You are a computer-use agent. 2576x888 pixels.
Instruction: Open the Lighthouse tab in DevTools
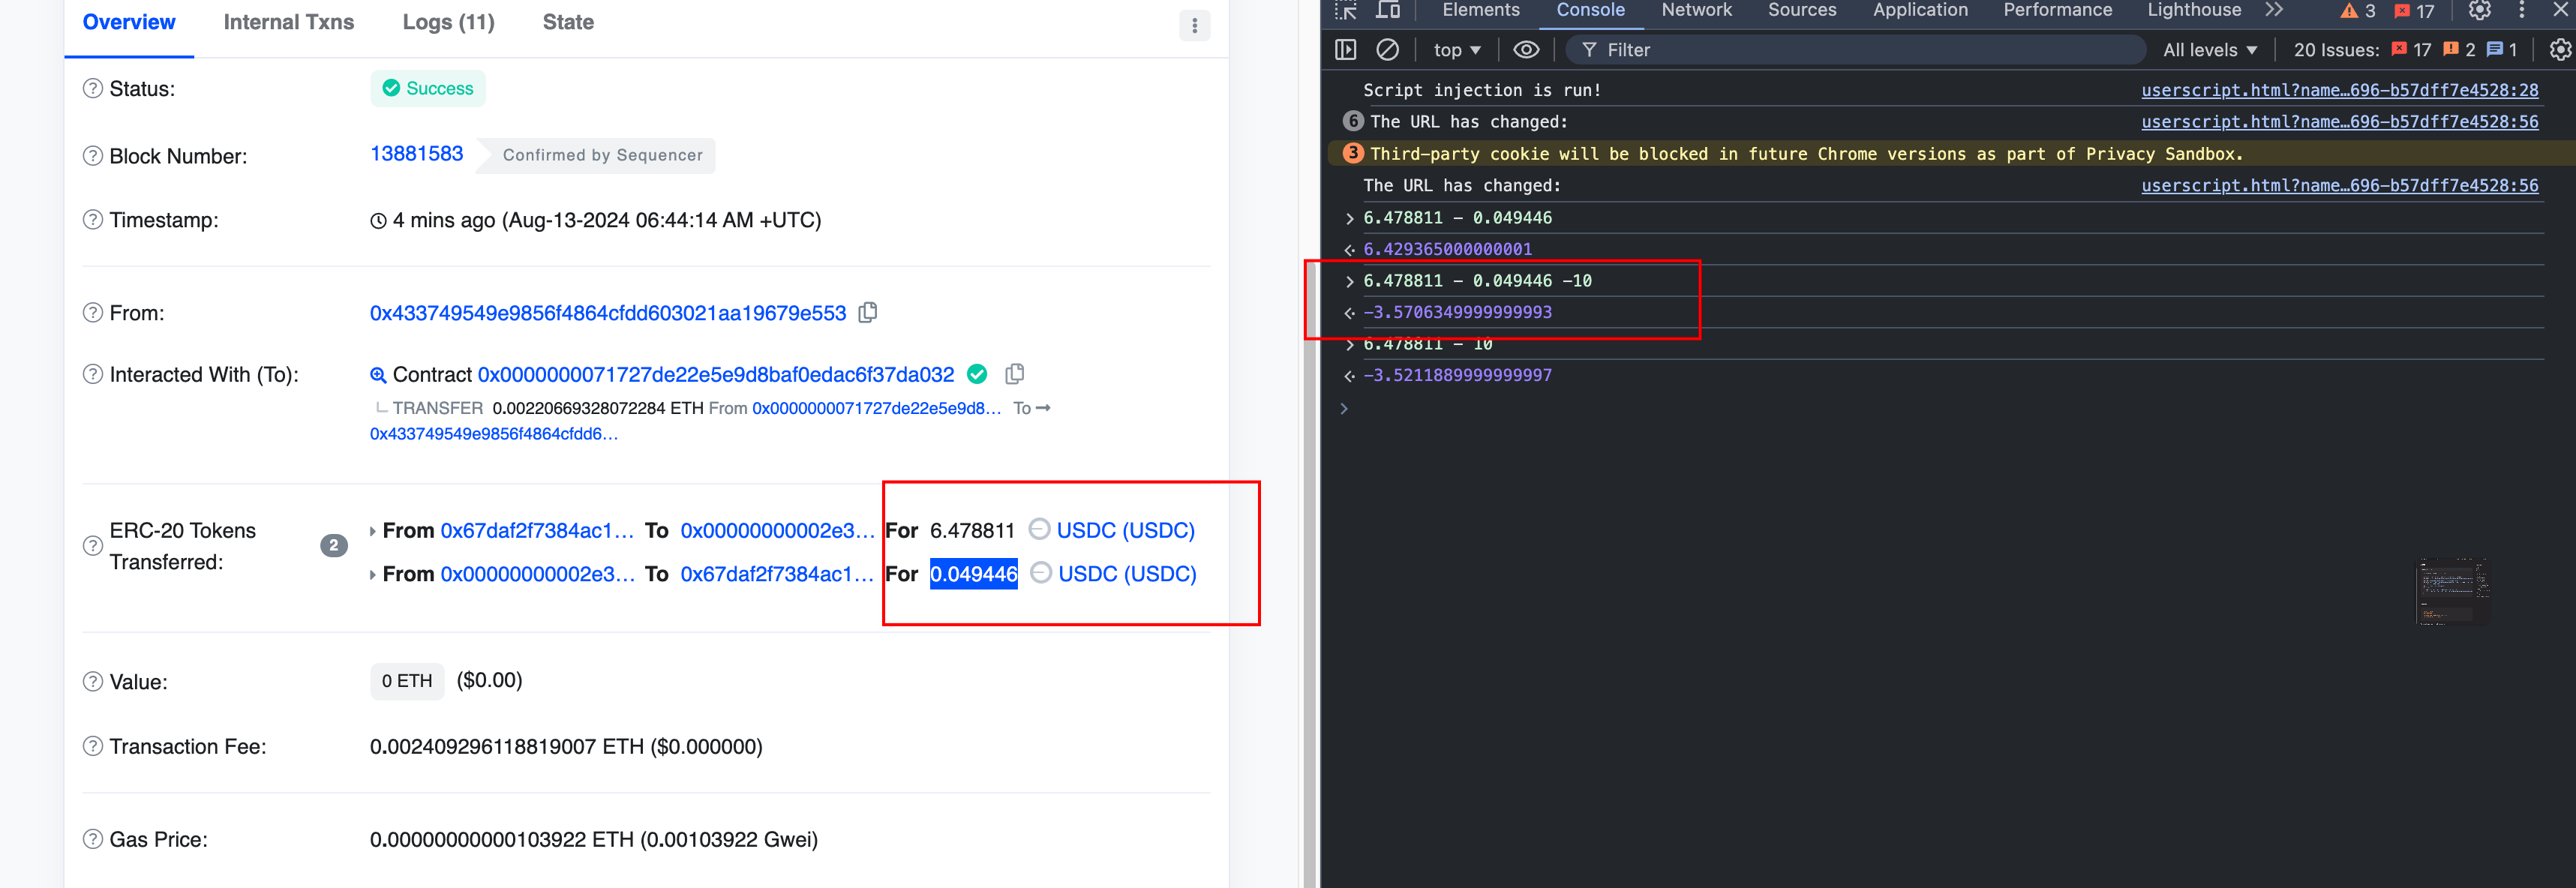point(2194,10)
